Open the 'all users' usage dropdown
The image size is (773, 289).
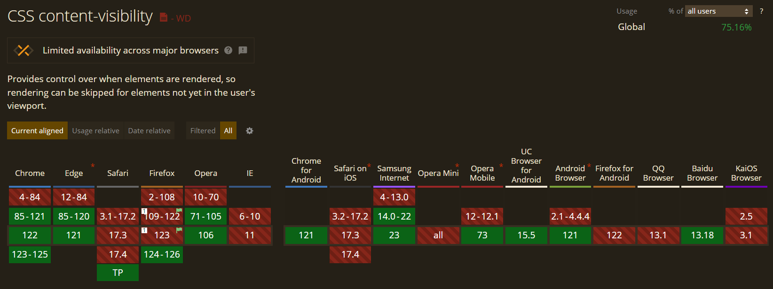[718, 11]
